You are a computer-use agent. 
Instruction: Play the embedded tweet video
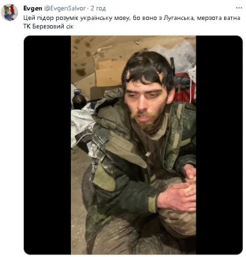133,145
